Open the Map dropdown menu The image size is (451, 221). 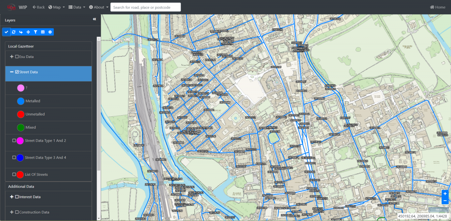pos(56,7)
